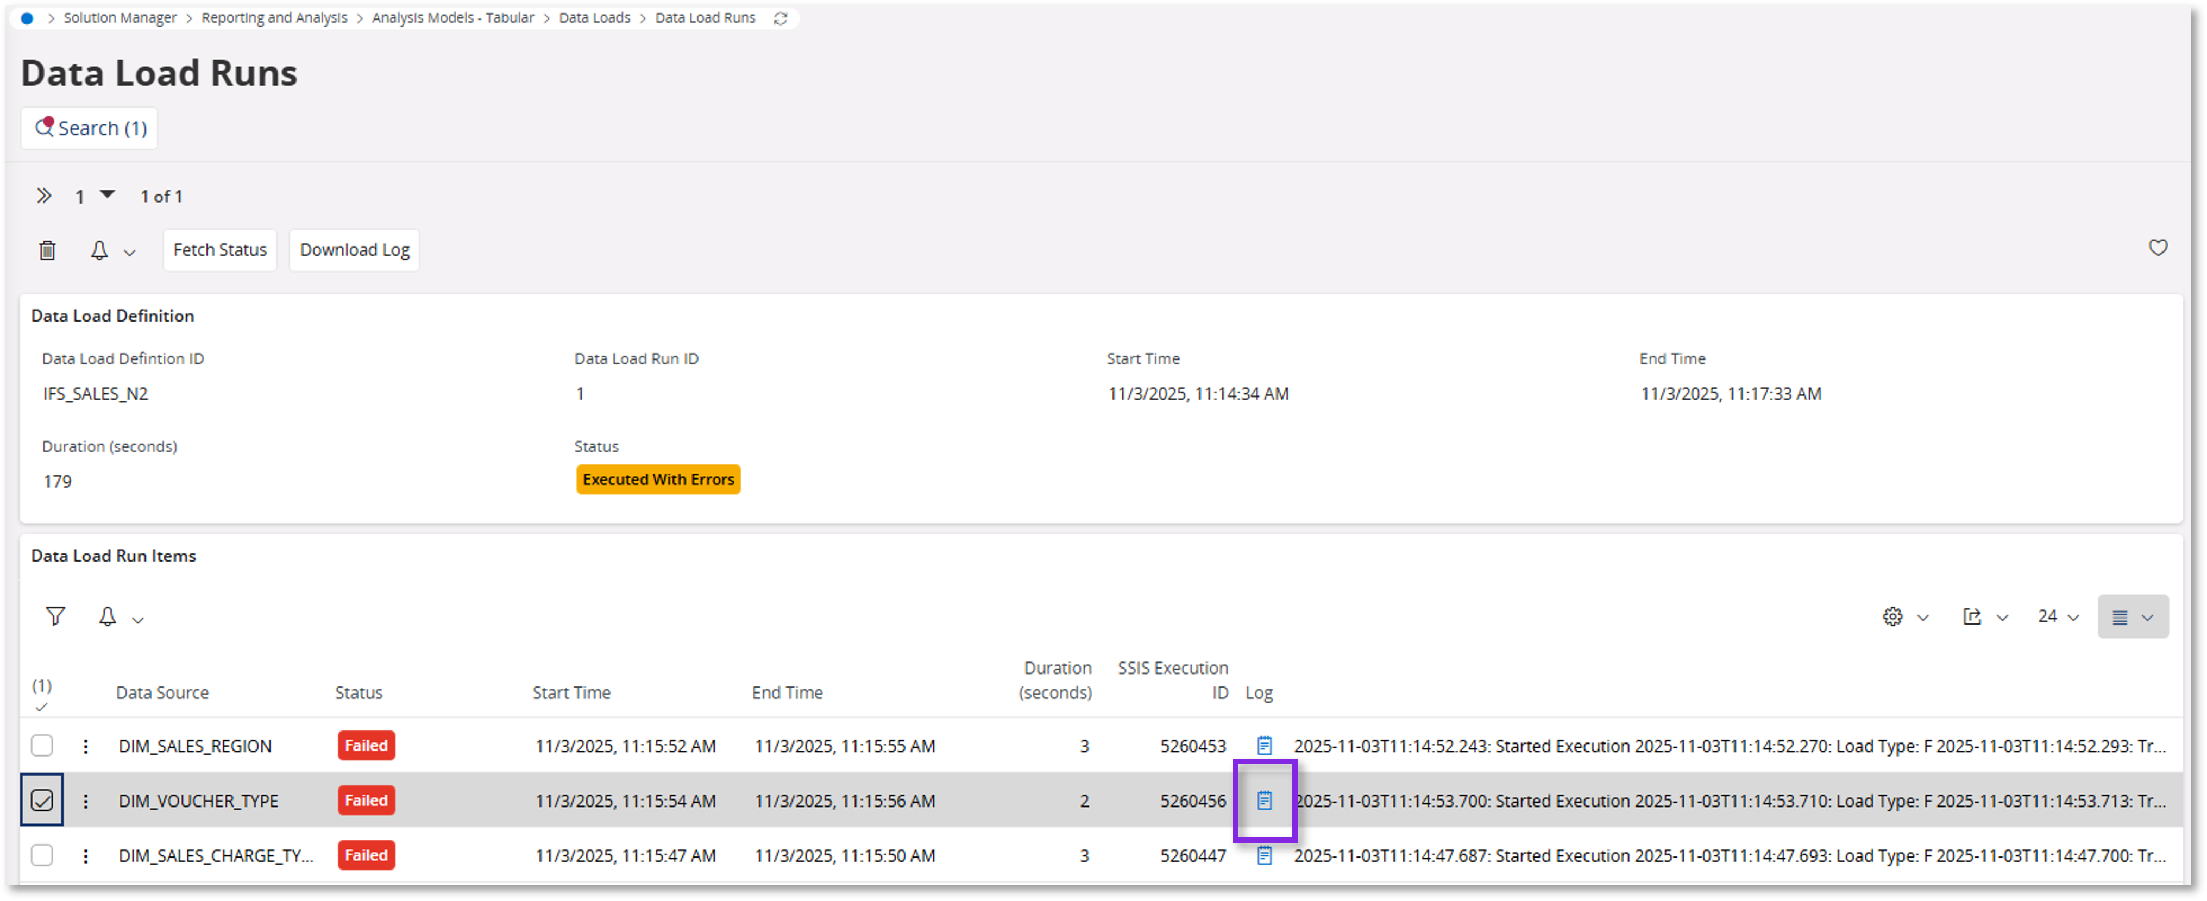2207x901 pixels.
Task: Click the Download Log button
Action: pyautogui.click(x=355, y=250)
